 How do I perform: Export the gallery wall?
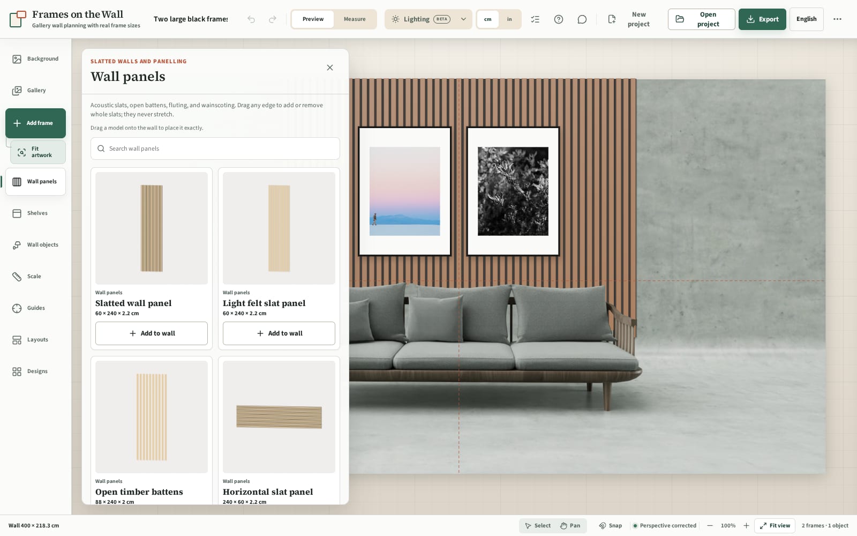762,19
